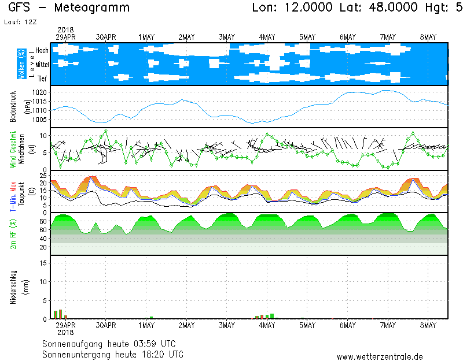463x361 pixels.
Task: Click "30APR" on the top date axis
Action: click(106, 38)
